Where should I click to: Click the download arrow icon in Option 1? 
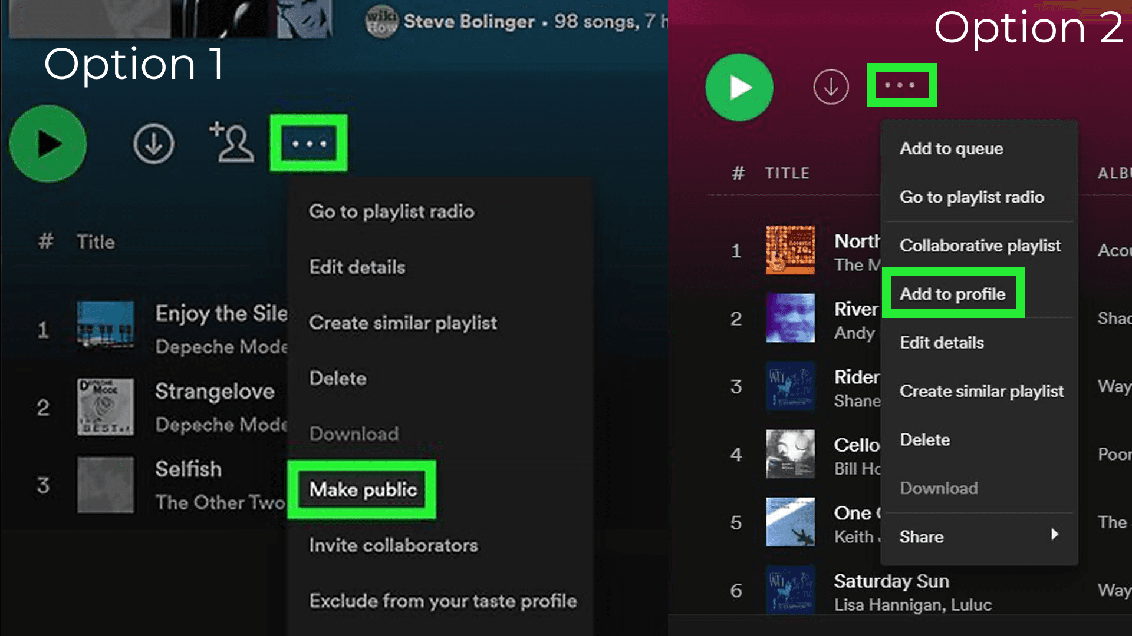point(154,143)
